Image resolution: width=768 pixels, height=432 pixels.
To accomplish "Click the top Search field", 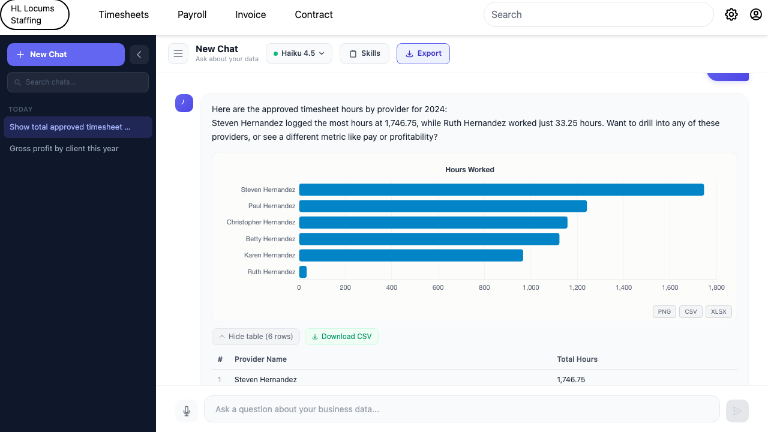I will point(598,14).
